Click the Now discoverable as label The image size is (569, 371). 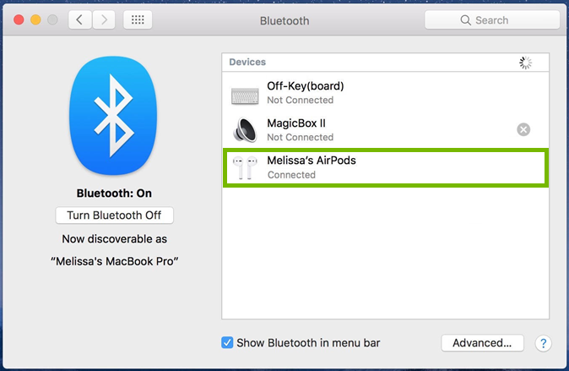point(114,239)
